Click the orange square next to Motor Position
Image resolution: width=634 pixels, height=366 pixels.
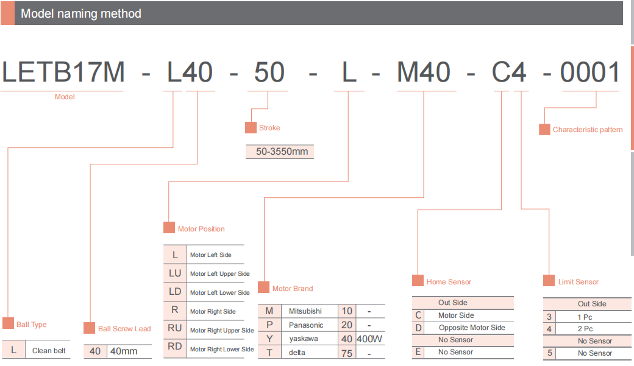pyautogui.click(x=169, y=228)
